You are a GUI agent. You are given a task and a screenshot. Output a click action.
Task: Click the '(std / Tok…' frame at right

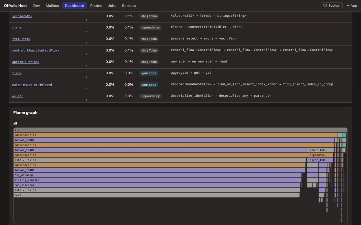coord(320,150)
